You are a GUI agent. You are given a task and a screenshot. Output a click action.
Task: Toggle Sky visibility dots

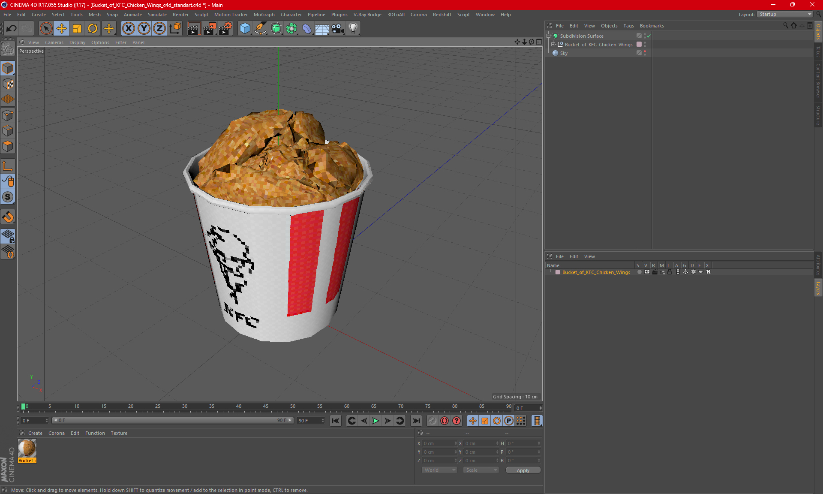point(645,53)
